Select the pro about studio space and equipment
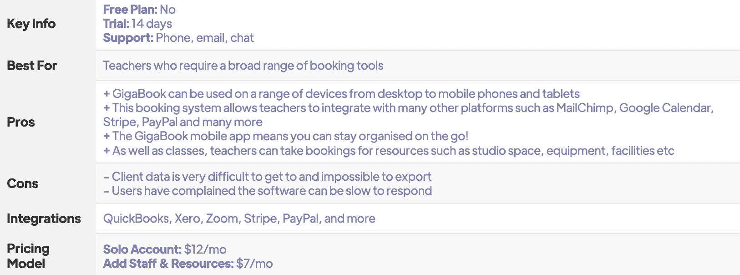 389,151
